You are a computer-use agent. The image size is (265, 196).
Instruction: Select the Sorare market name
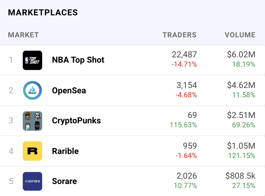64,181
